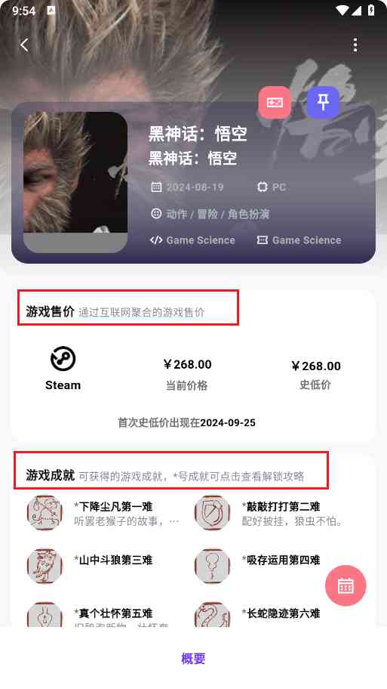Tap the pink gamepad button
The image size is (387, 689).
(275, 103)
